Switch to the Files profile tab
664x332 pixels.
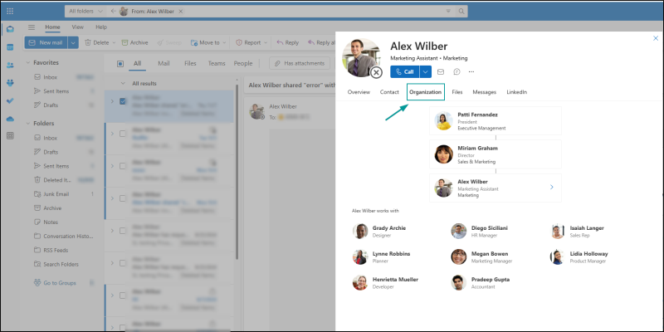tap(457, 92)
